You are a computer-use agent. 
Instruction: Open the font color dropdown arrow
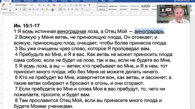tap(55, 9)
